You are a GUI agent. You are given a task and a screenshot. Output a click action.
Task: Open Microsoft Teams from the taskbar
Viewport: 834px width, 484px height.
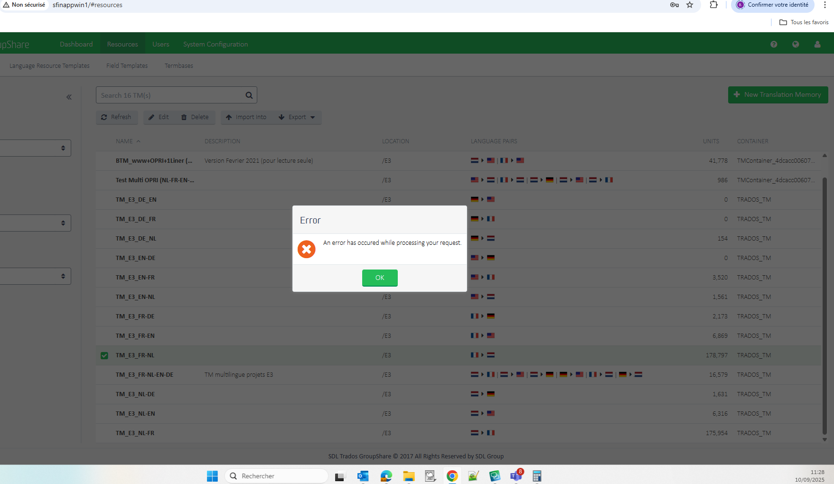(516, 476)
